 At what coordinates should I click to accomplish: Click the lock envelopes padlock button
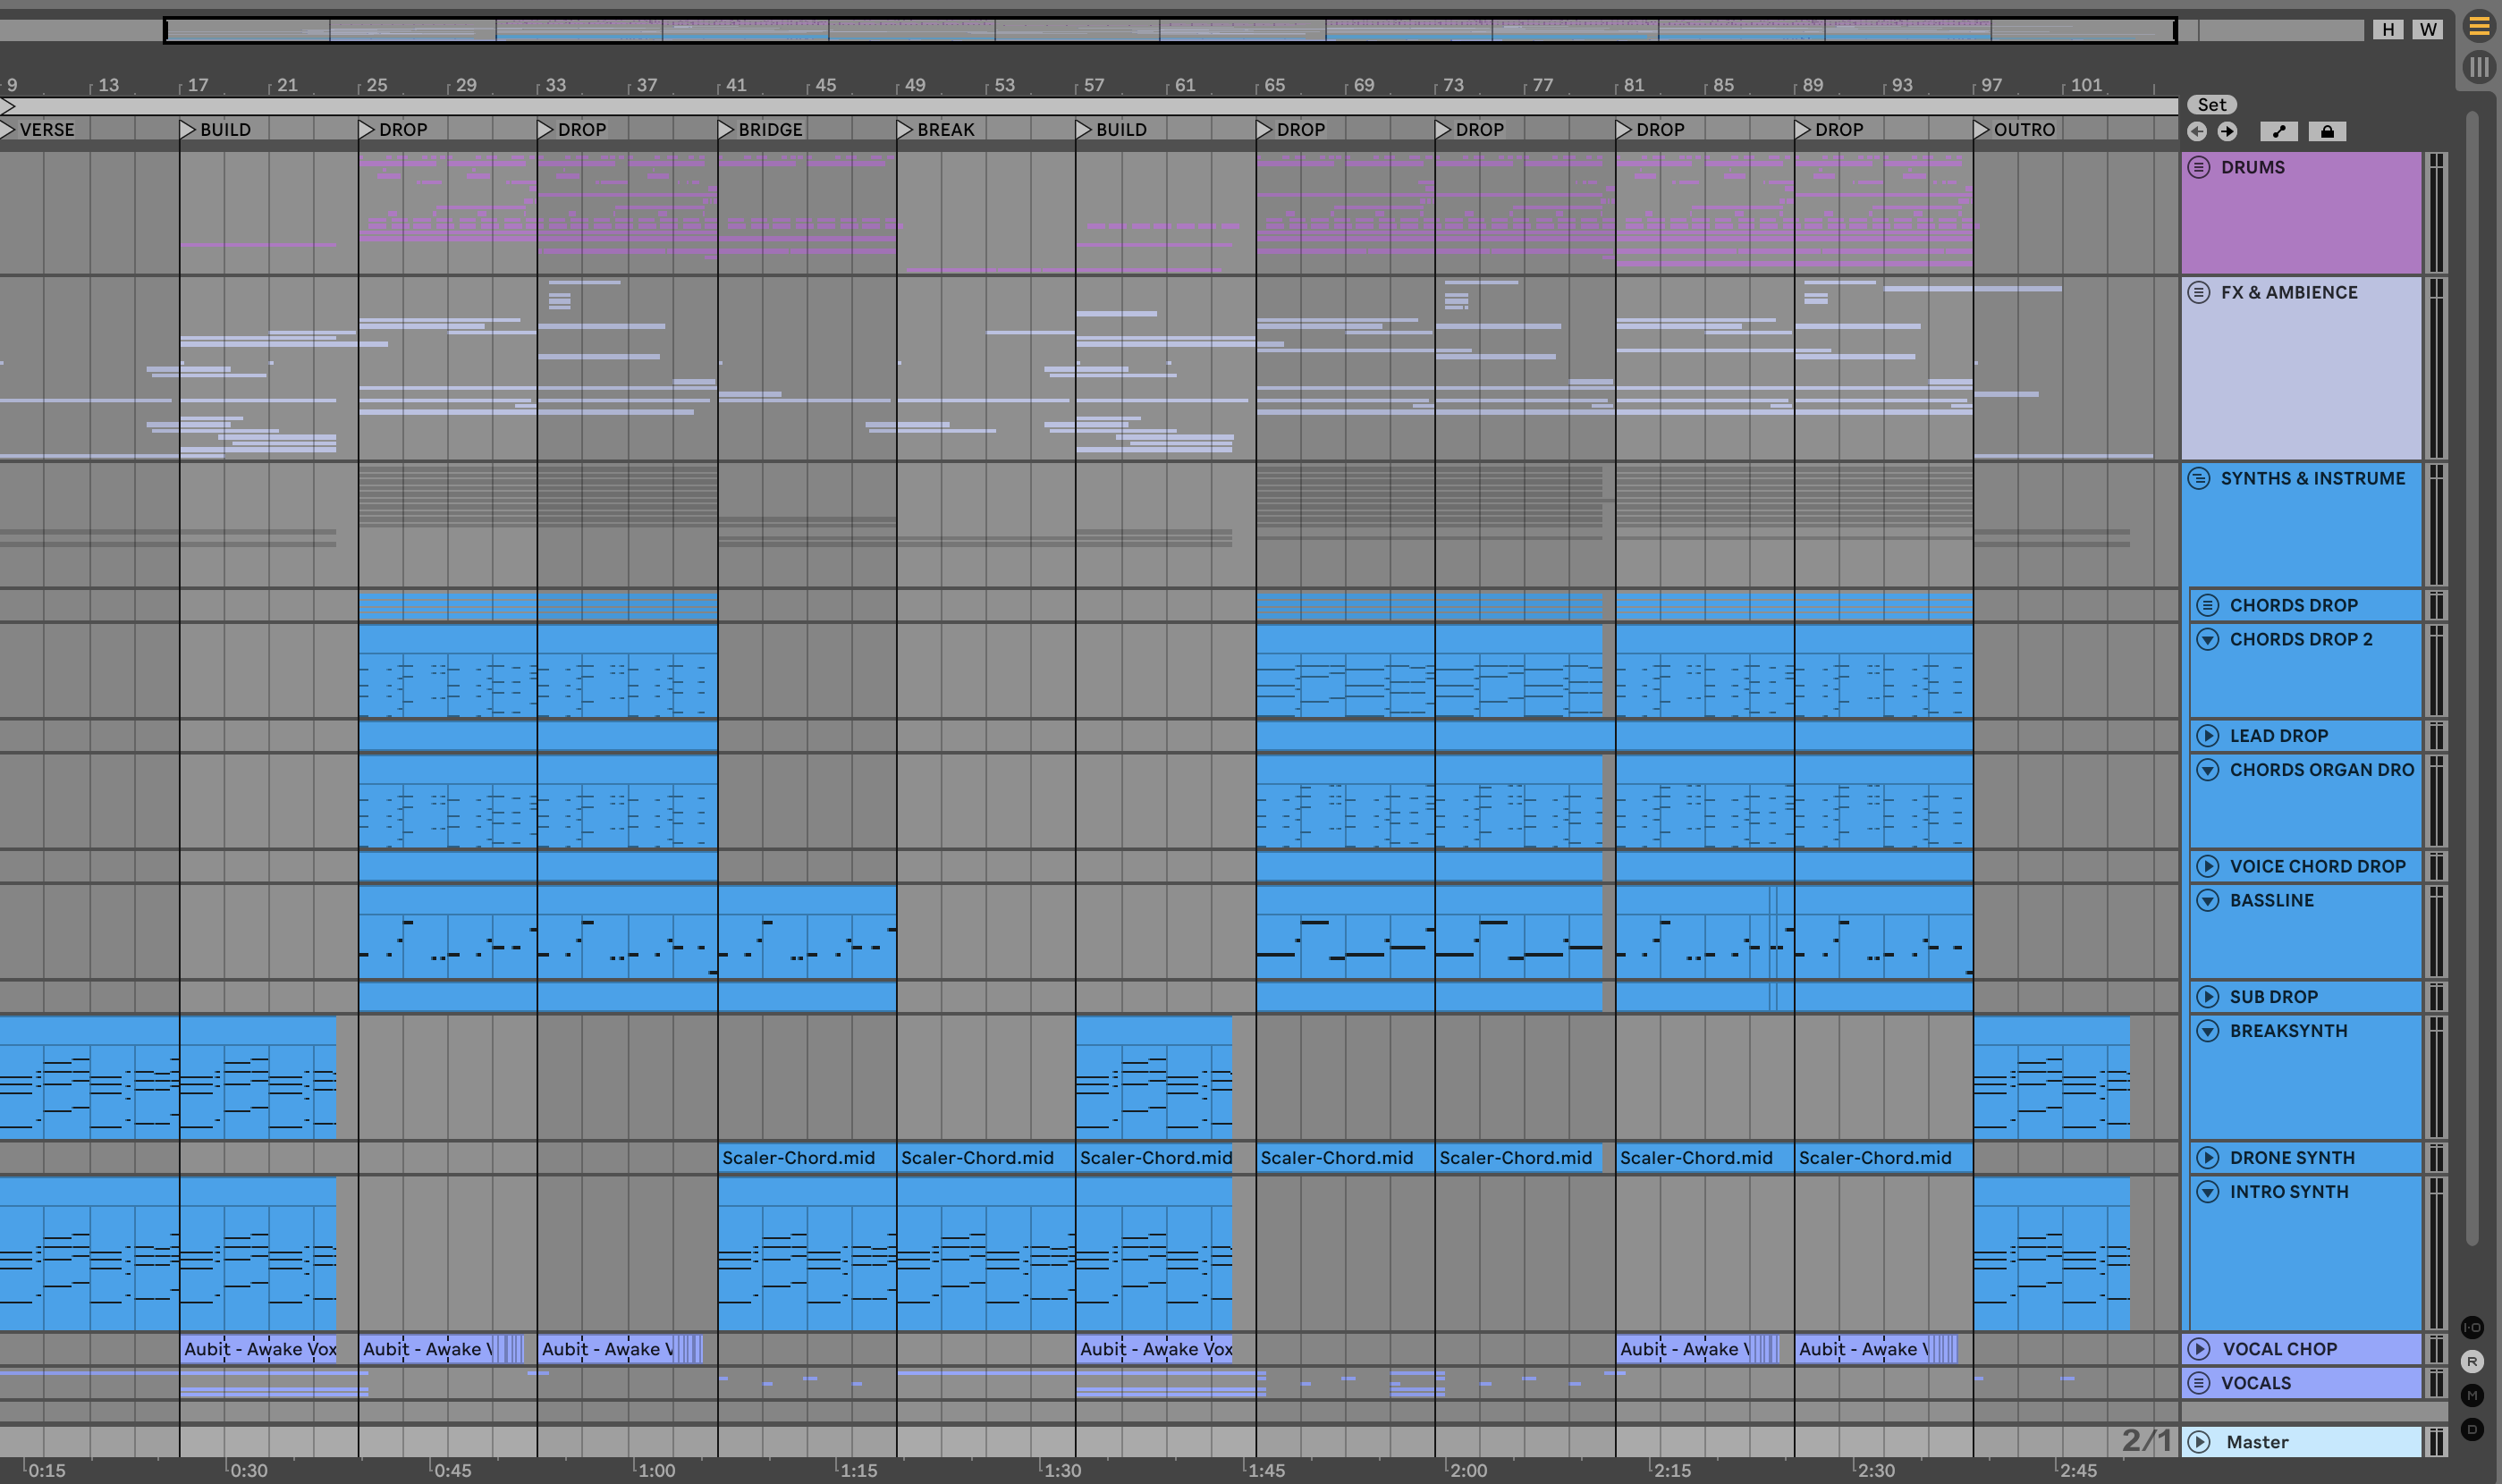click(x=2327, y=131)
